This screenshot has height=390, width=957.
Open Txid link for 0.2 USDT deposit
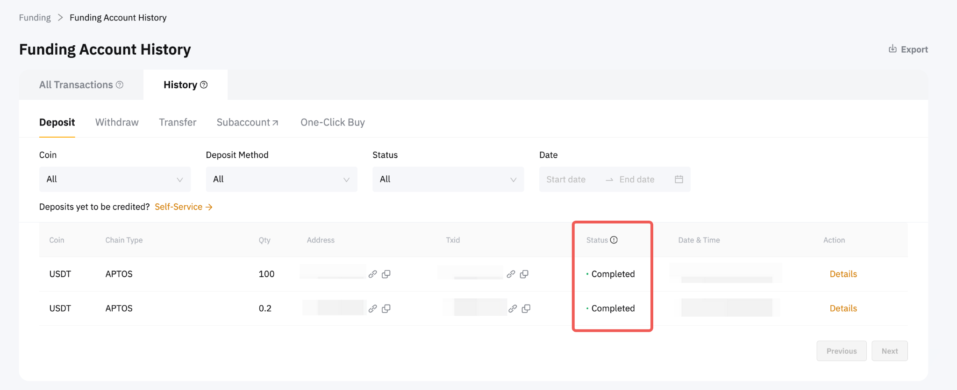click(x=513, y=309)
